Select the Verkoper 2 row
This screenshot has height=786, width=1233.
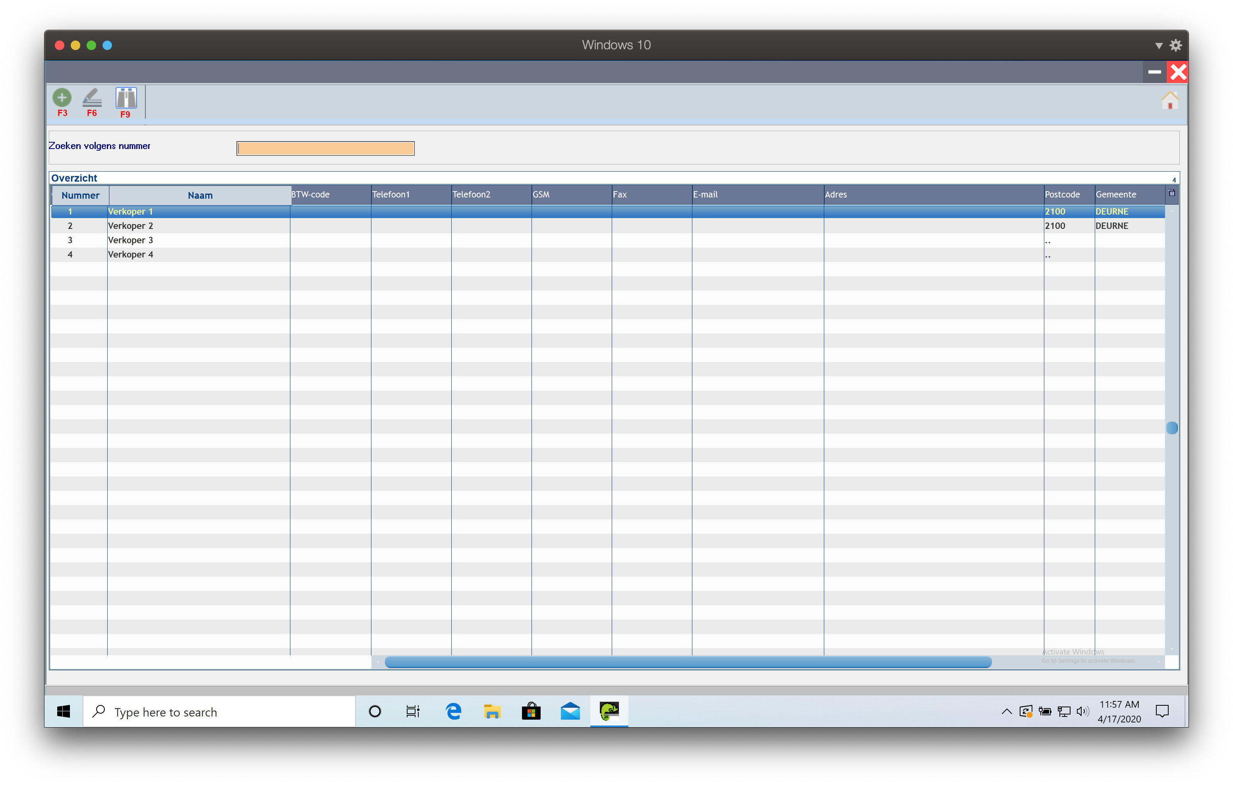(131, 226)
